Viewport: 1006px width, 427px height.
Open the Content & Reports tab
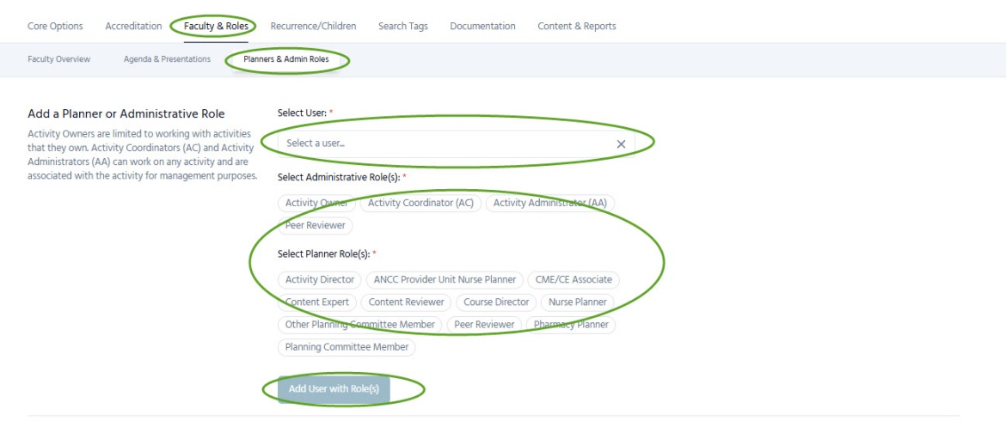[x=576, y=26]
